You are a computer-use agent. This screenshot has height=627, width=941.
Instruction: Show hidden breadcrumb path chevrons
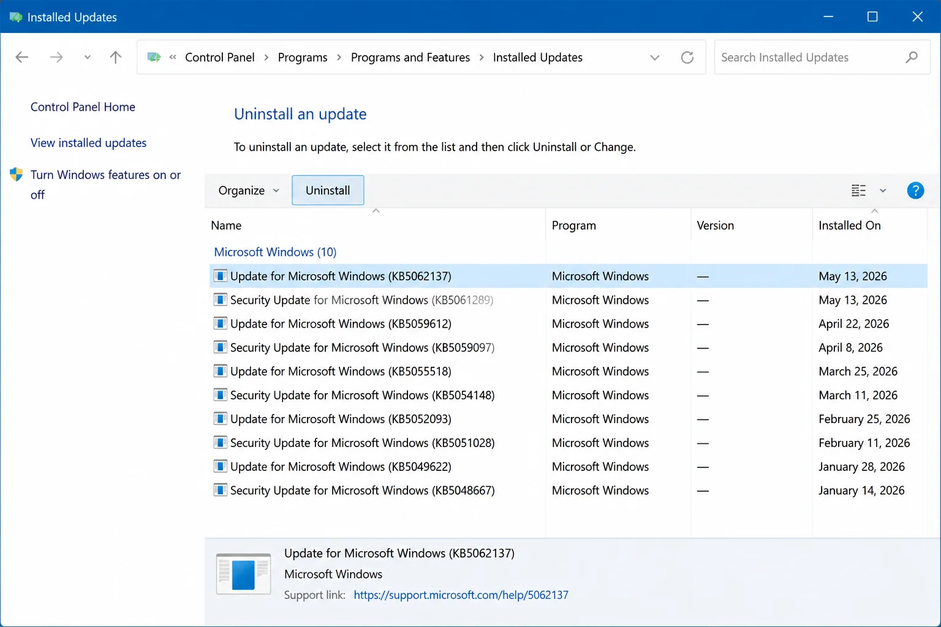[x=173, y=58]
